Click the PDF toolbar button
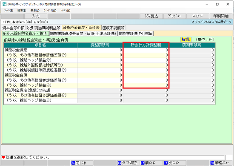The width and height of the screenshot is (234, 167). (197, 16)
